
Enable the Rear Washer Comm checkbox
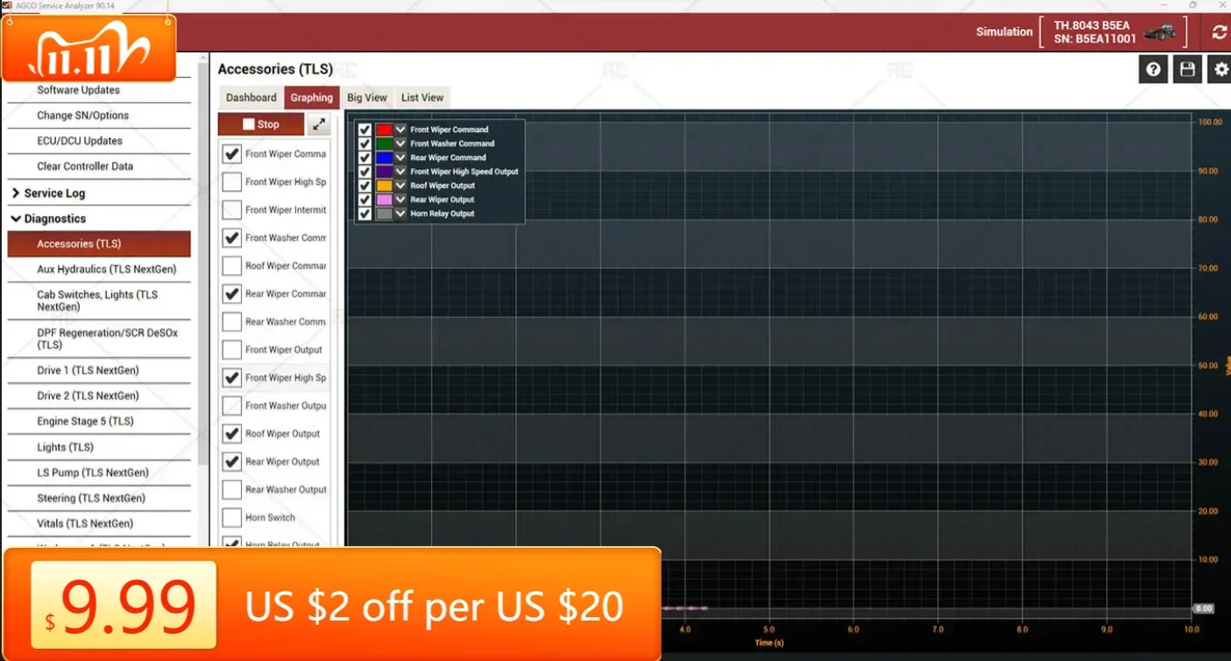pos(231,322)
